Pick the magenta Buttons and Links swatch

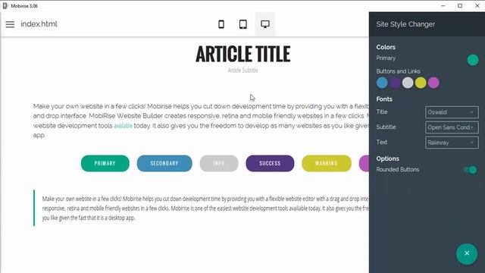tap(433, 83)
